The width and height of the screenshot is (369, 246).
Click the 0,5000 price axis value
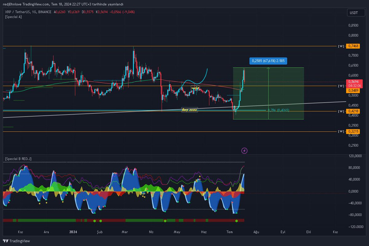pos(354,96)
